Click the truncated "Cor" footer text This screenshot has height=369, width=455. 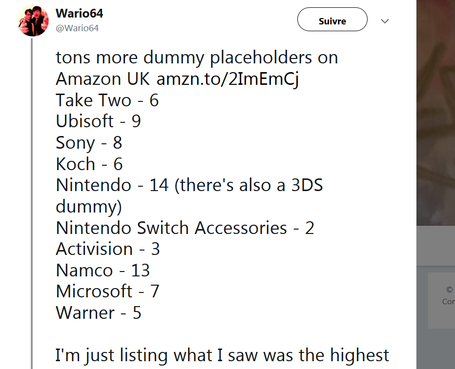pos(448,302)
